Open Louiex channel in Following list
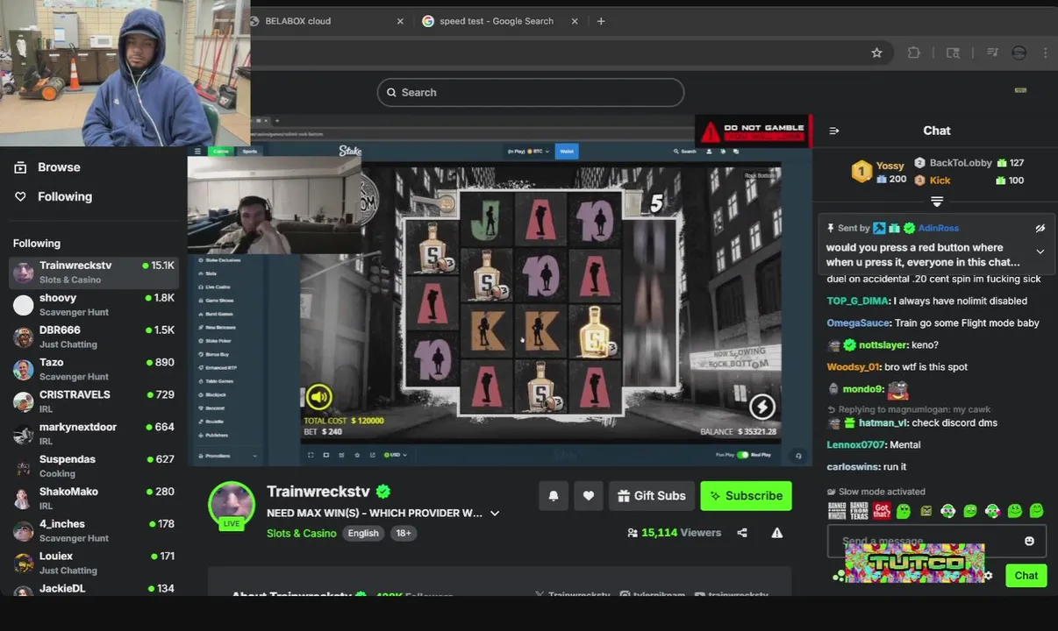This screenshot has width=1058, height=631. point(93,563)
